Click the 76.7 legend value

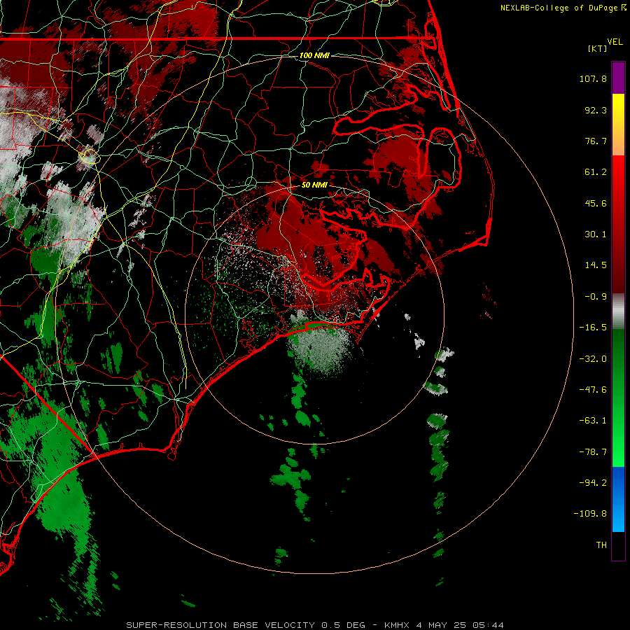point(596,141)
